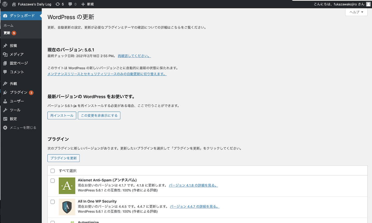Select the Akismet Anti-Spam checkbox
The width and height of the screenshot is (372, 223).
tap(52, 180)
